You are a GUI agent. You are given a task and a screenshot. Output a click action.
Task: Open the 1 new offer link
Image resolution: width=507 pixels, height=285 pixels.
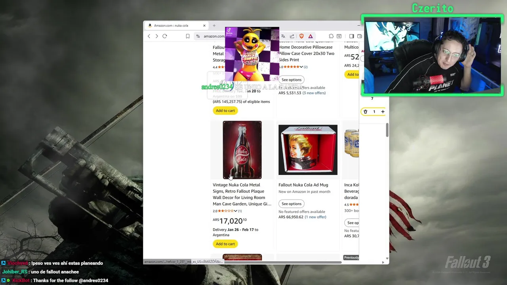click(316, 217)
